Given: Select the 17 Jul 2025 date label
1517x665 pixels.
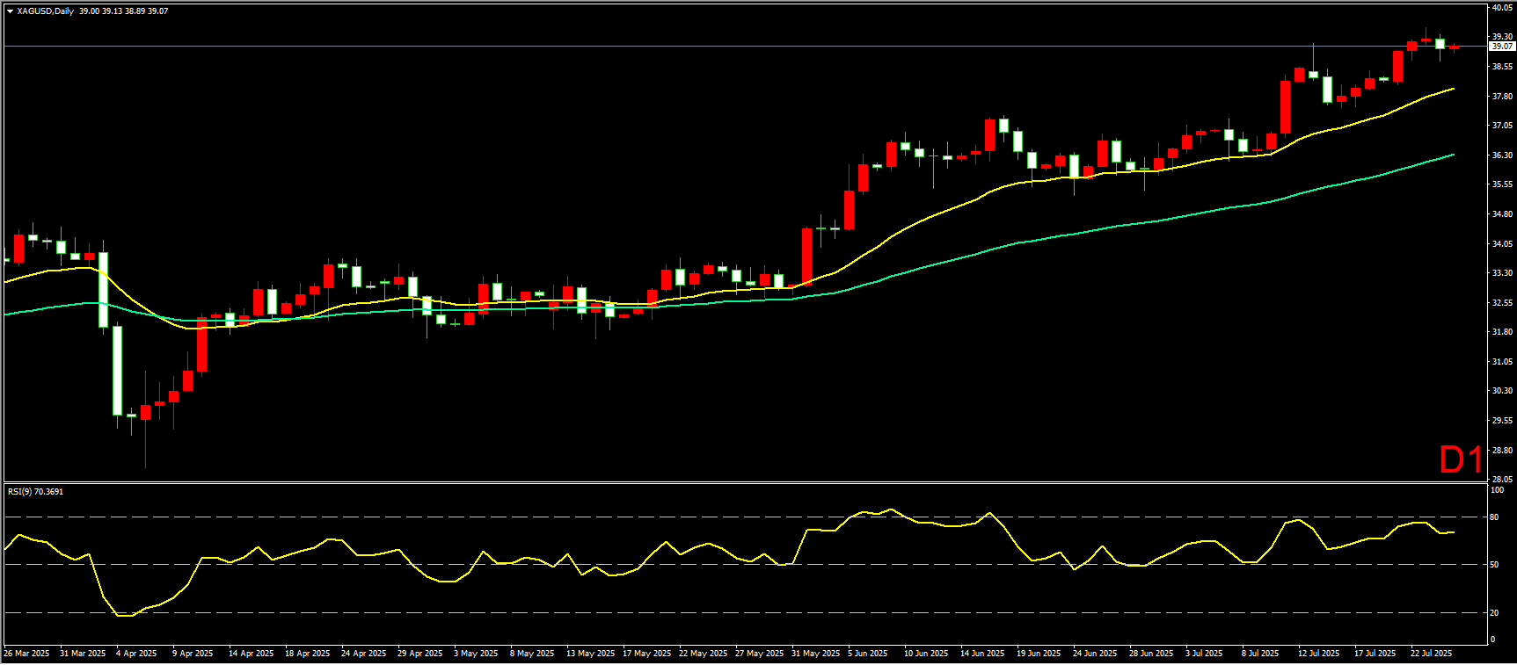Looking at the screenshot, I should pos(1375,653).
